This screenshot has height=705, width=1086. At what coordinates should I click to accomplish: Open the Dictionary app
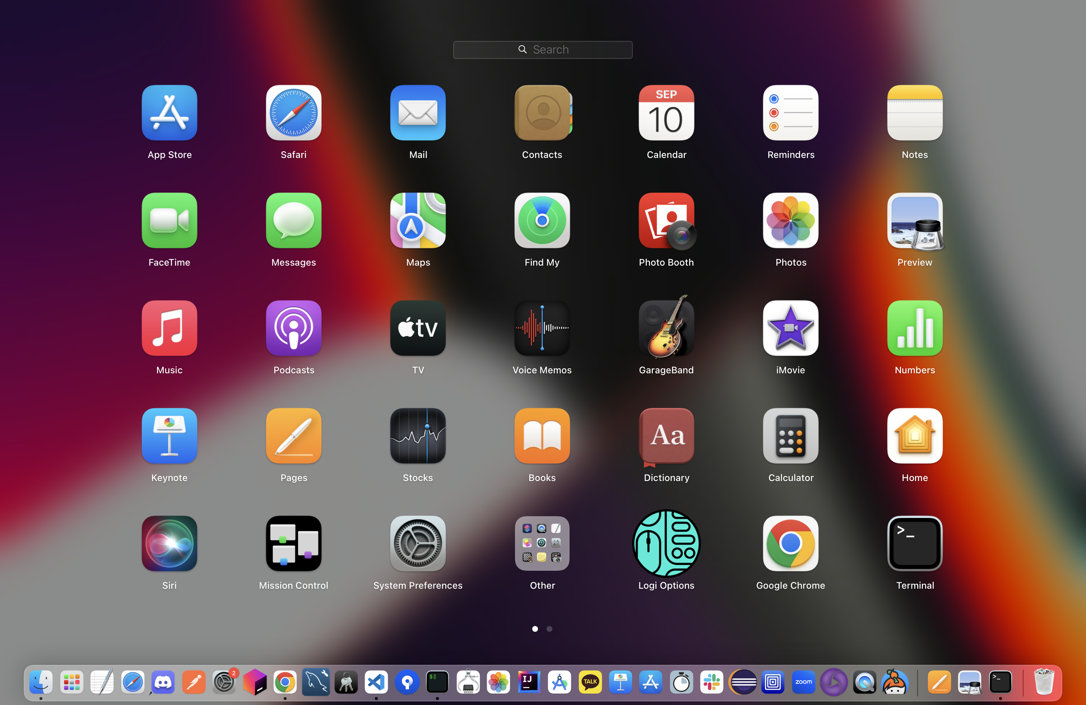[666, 436]
